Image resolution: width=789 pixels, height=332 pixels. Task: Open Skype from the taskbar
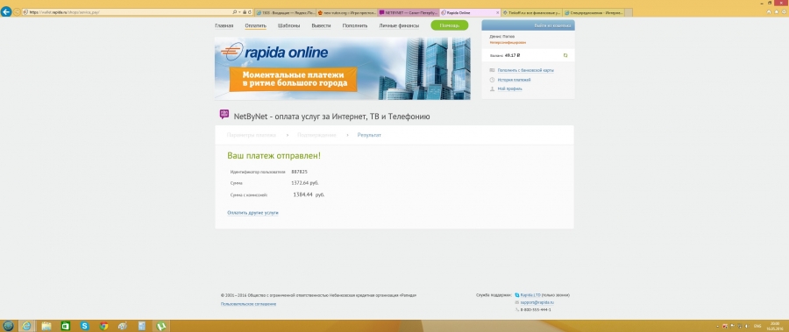coord(84,326)
